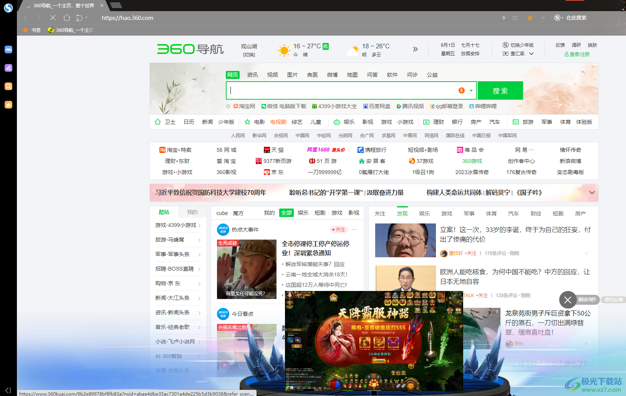This screenshot has width=626, height=396.
Task: Click the 卫士 shield icon link
Action: pyautogui.click(x=158, y=122)
